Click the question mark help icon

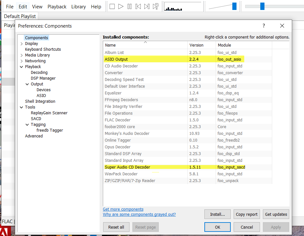[x=264, y=26]
